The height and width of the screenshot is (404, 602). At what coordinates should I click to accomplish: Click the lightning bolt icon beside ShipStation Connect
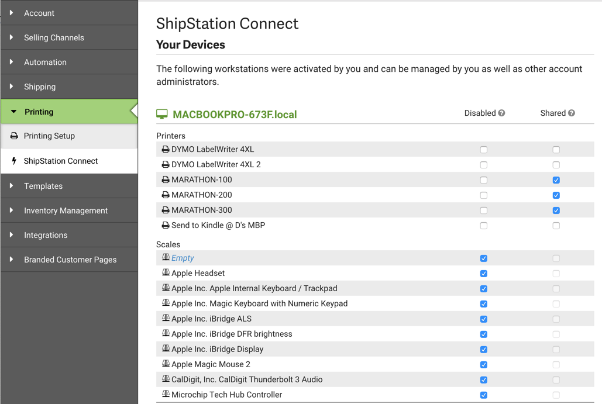13,161
